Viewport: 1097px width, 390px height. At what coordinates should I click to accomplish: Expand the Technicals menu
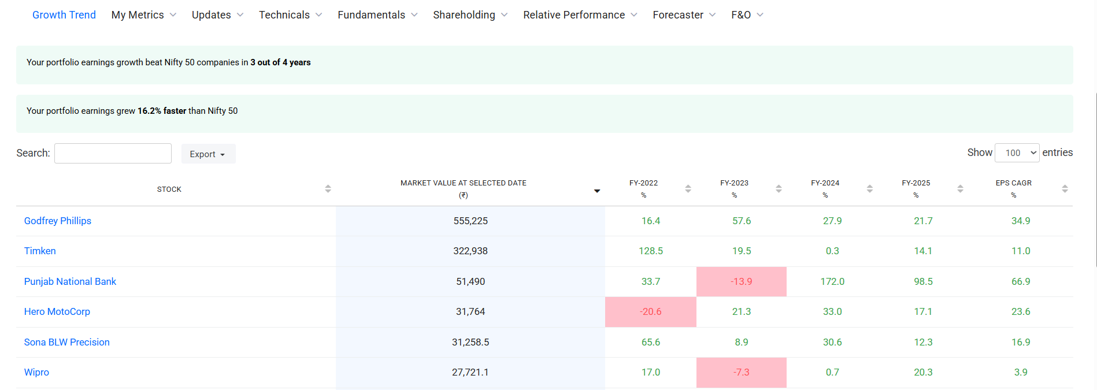pyautogui.click(x=291, y=15)
